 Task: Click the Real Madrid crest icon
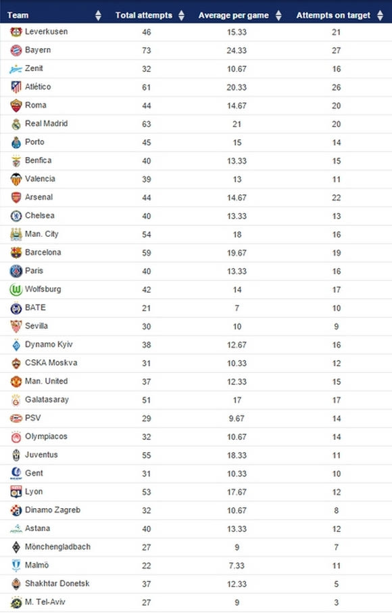click(16, 124)
